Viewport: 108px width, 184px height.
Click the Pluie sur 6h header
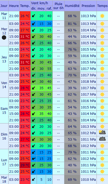click(x=58, y=6)
